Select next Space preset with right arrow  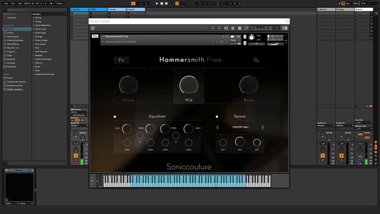point(262,127)
